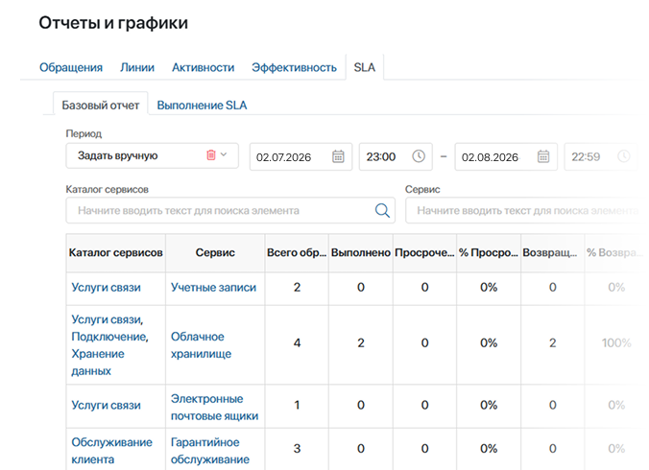Select the SLA tab
This screenshot has height=470, width=649.
(x=364, y=67)
